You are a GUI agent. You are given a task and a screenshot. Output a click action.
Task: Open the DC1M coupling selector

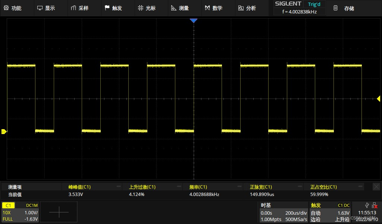(x=32, y=205)
